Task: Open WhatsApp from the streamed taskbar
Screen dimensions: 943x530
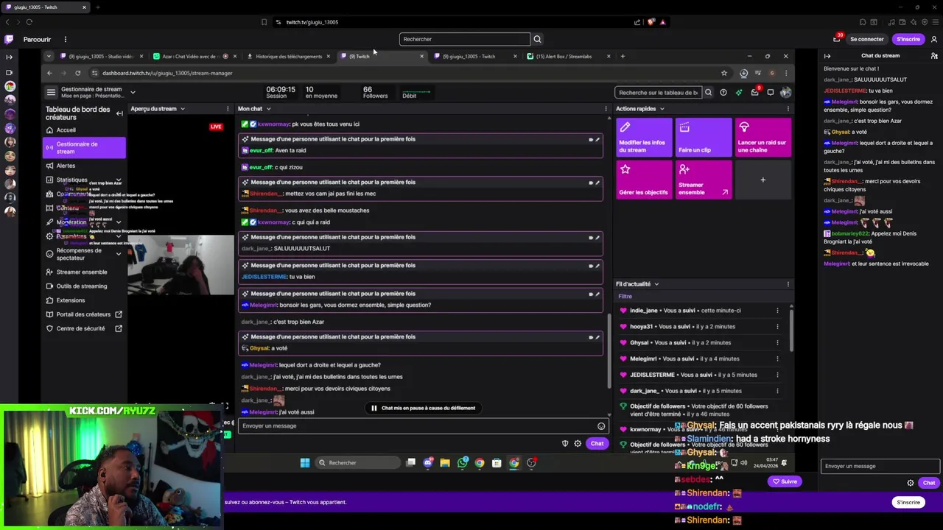Action: [x=462, y=463]
